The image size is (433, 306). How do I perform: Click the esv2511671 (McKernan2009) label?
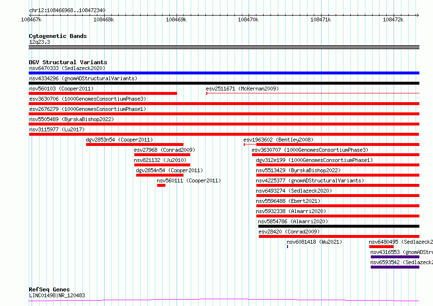[242, 89]
